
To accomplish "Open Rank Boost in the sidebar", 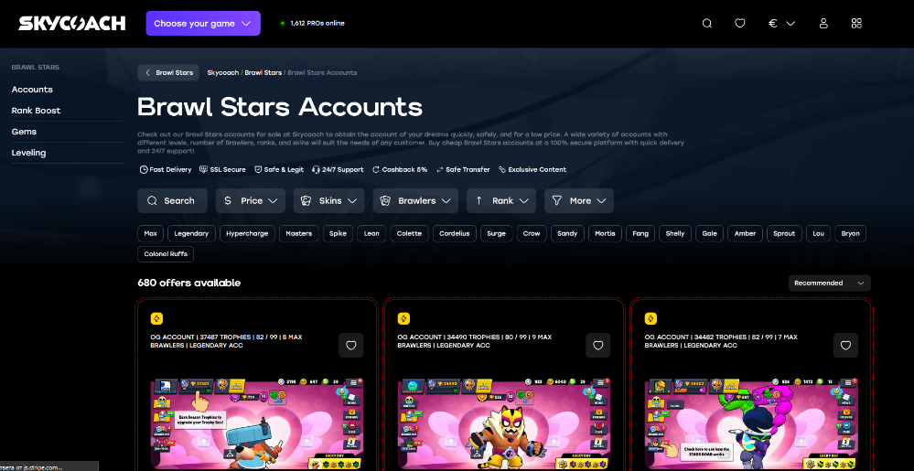I will [37, 110].
